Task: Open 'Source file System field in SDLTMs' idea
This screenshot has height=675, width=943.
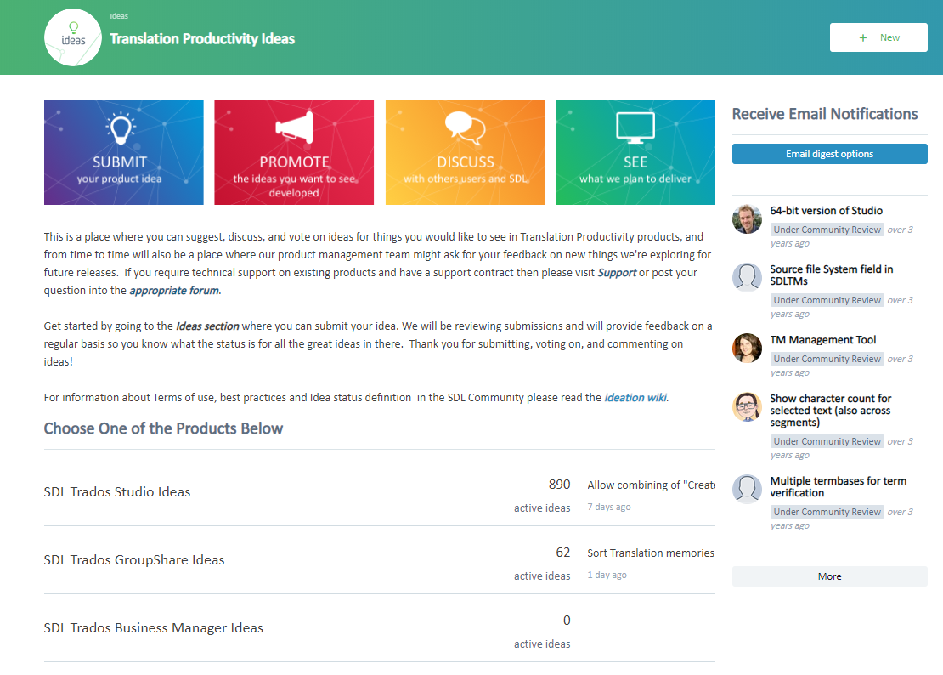Action: pyautogui.click(x=831, y=275)
